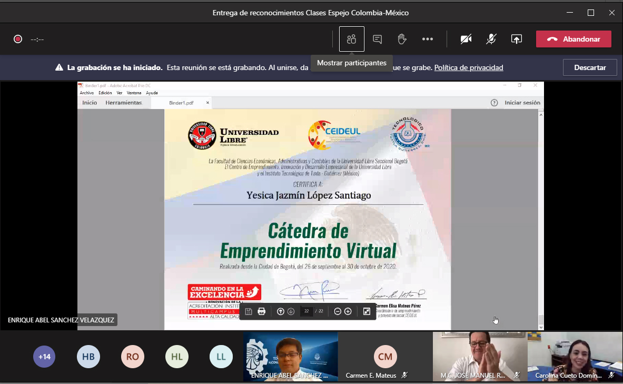Maximize the Teams meeting window
The width and height of the screenshot is (623, 384).
tap(591, 13)
